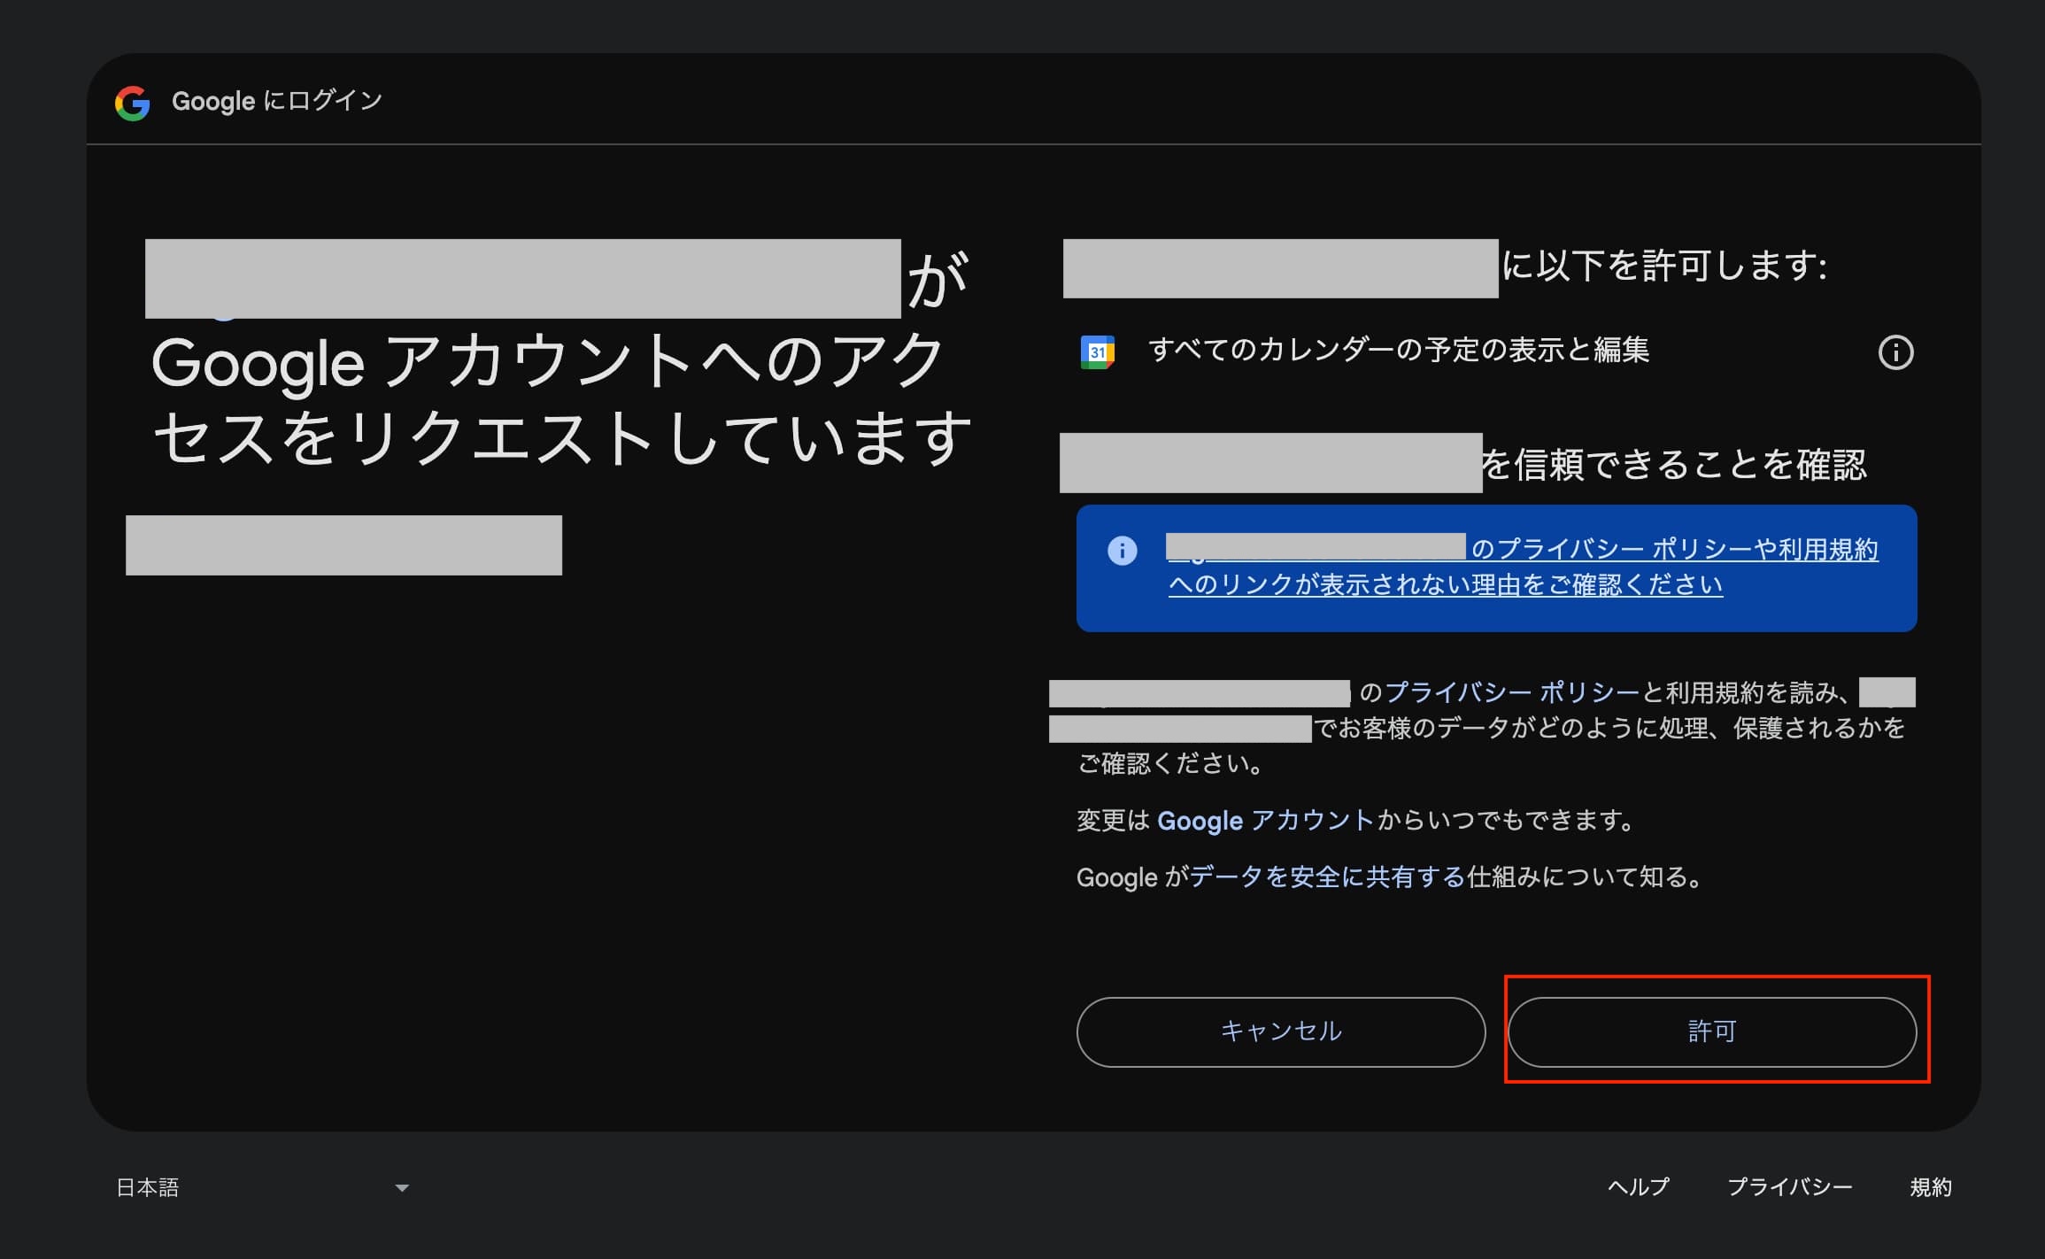Click the 許可 (Allow) button
The height and width of the screenshot is (1259, 2045).
coord(1712,1031)
